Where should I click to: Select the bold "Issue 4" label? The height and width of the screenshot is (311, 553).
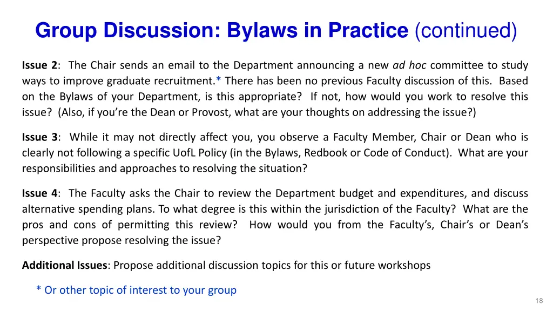[x=39, y=193]
